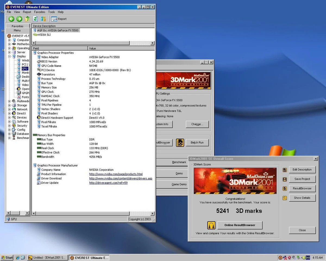The width and height of the screenshot is (326, 261).
Task: Click the Batch Run icon button
Action: point(180,142)
